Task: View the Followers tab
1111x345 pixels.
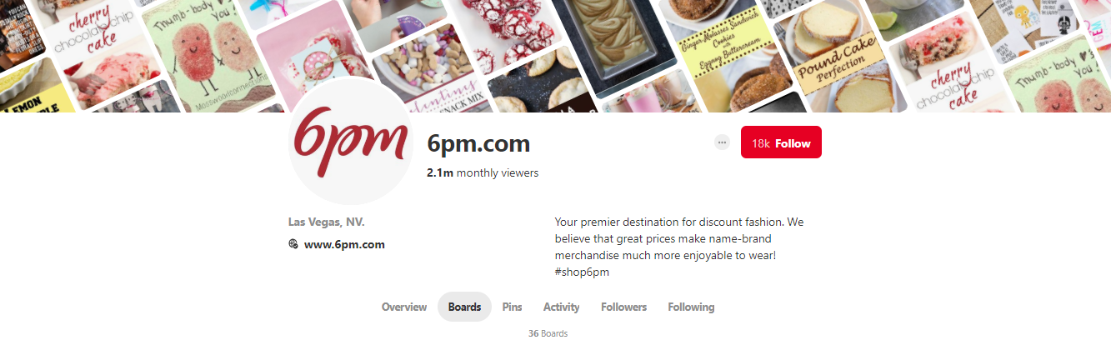Action: 623,307
